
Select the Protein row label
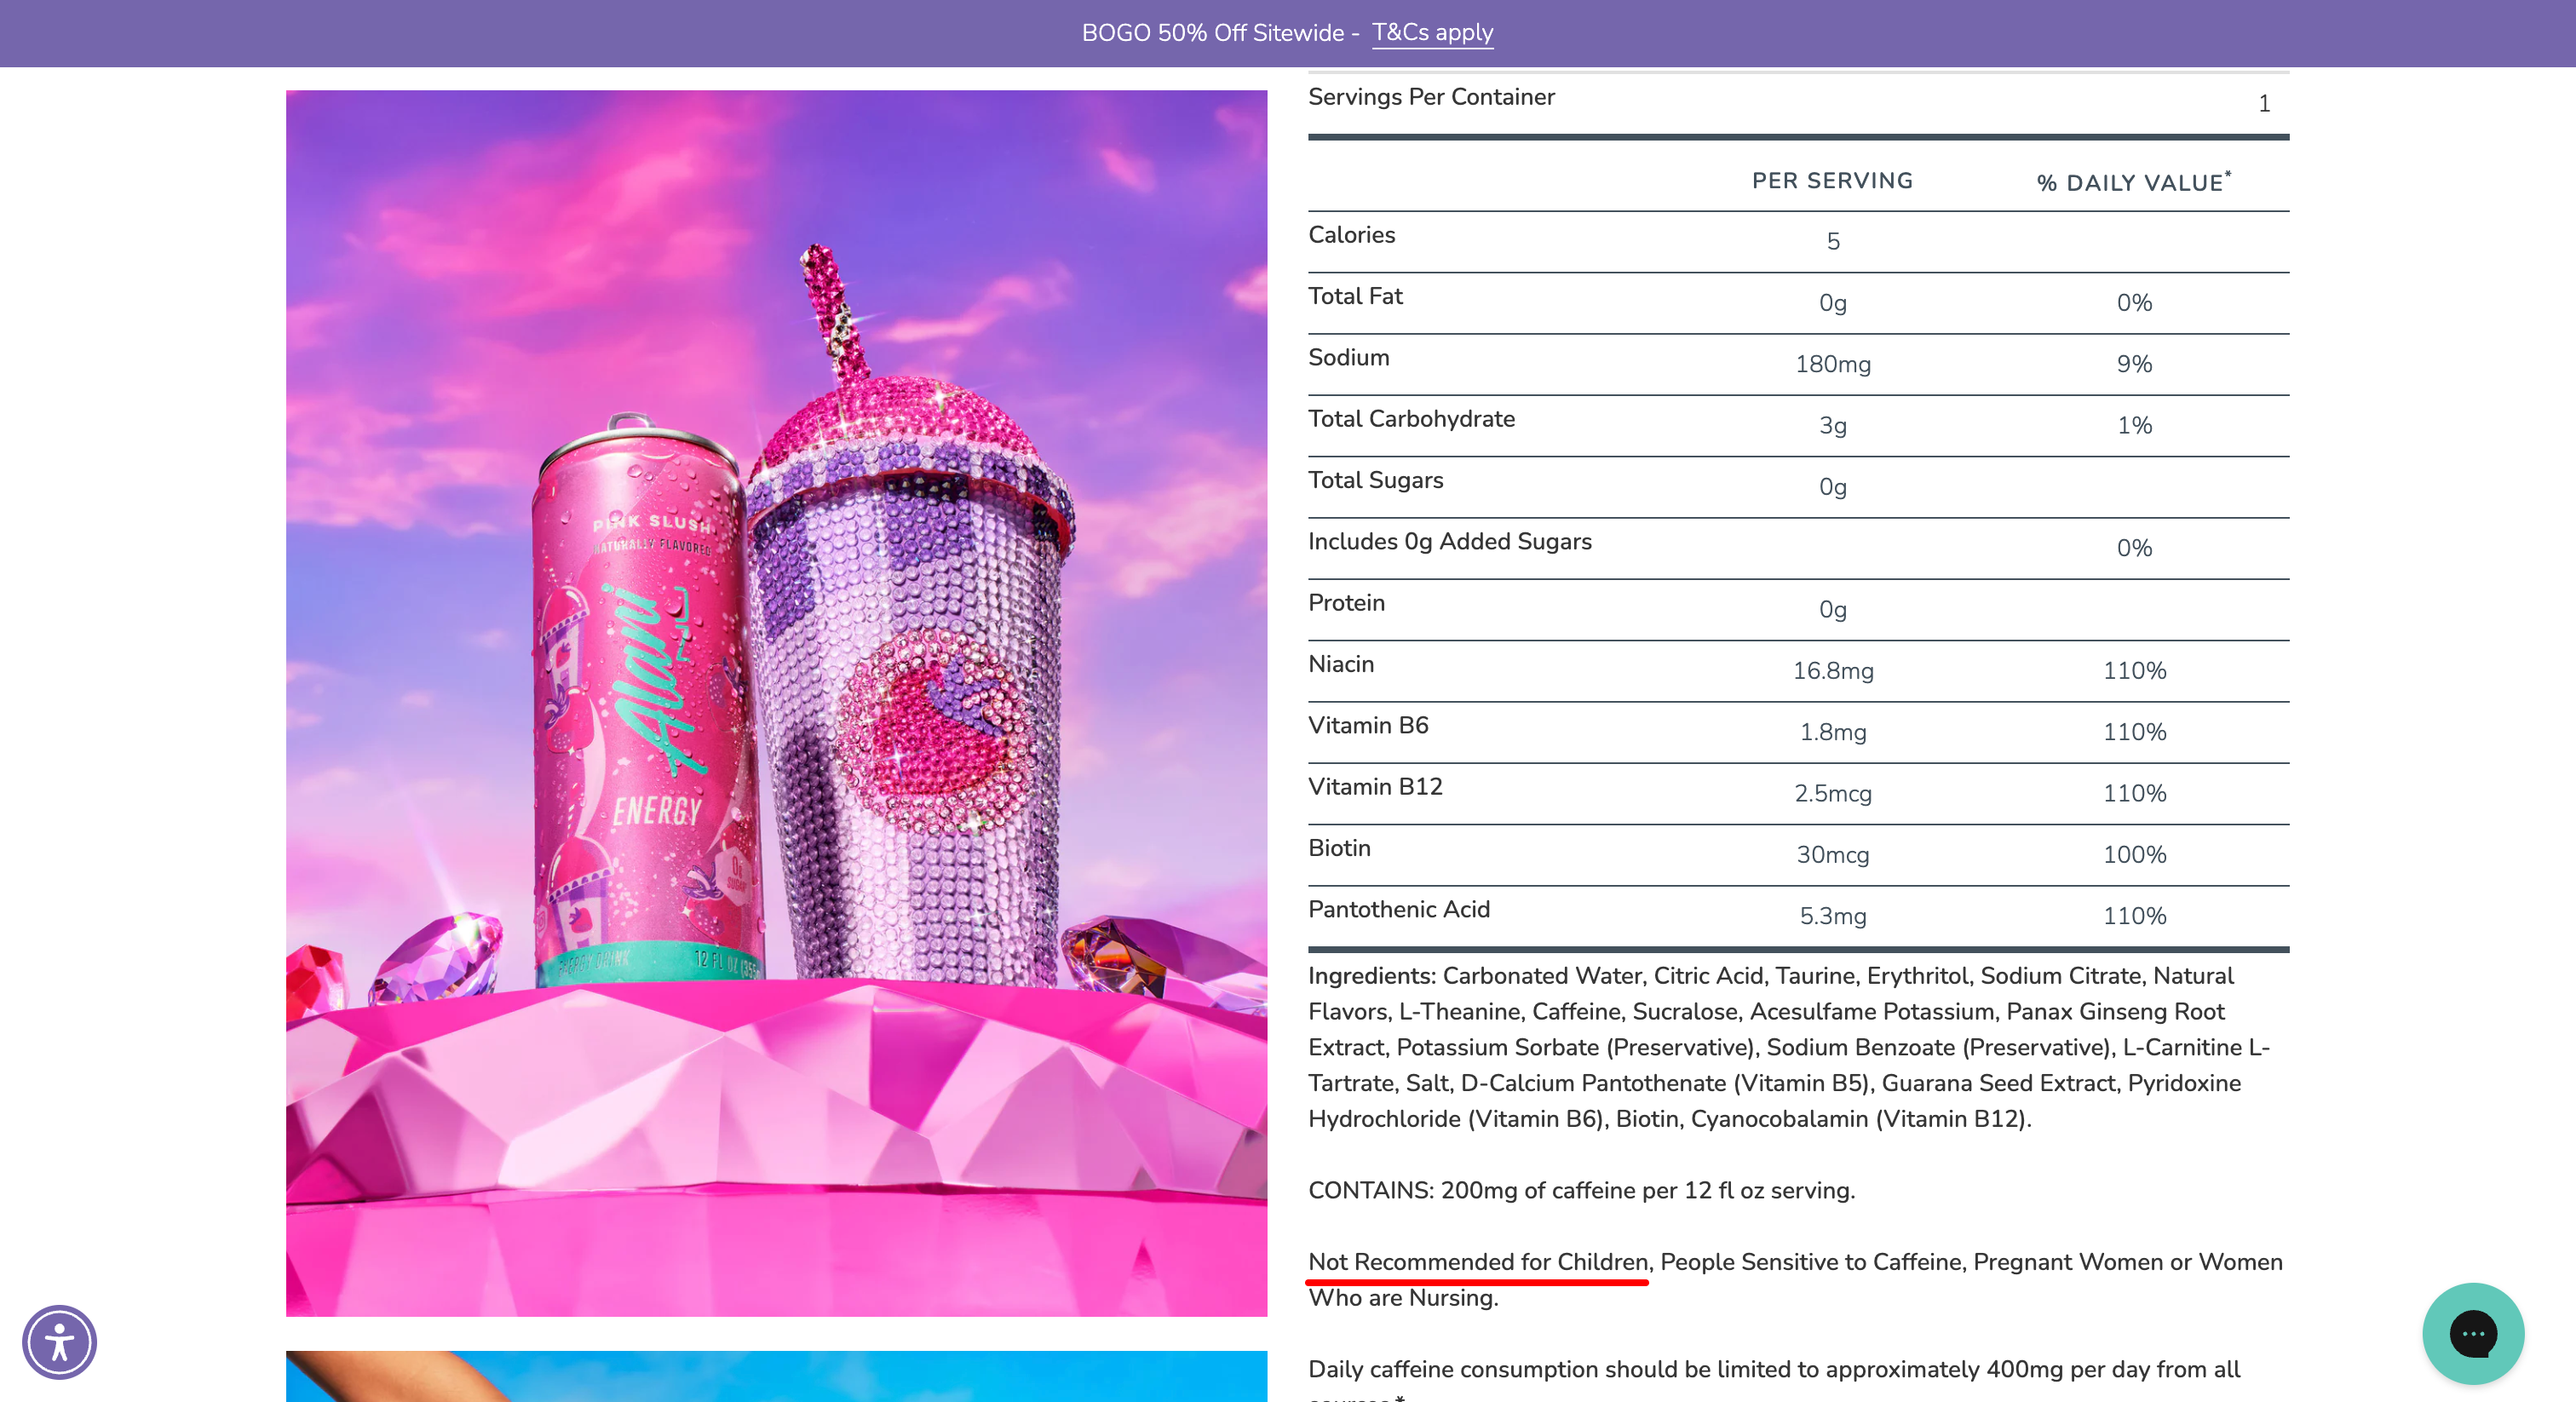(1346, 603)
